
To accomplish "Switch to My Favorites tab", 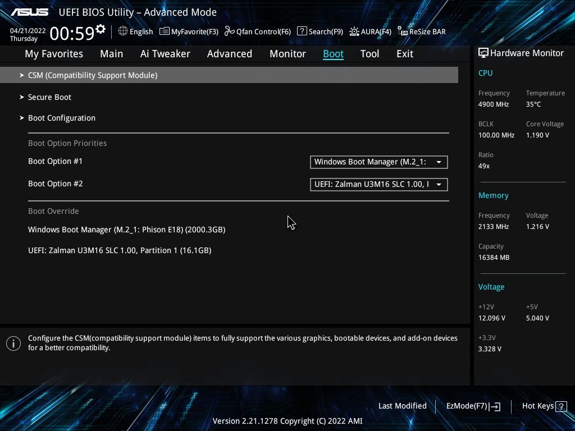I will [54, 54].
